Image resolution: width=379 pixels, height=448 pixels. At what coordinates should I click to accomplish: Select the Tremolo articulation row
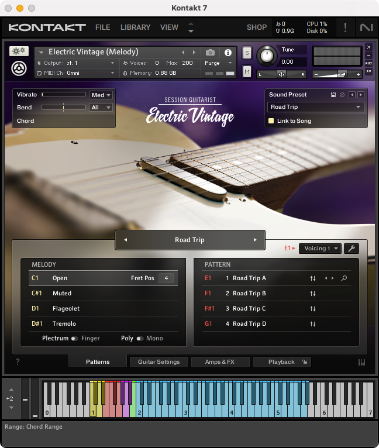[103, 323]
